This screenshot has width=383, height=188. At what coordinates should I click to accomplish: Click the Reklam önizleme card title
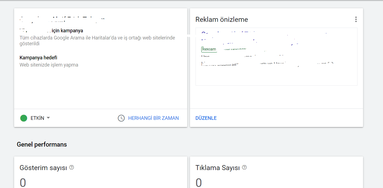tap(222, 20)
